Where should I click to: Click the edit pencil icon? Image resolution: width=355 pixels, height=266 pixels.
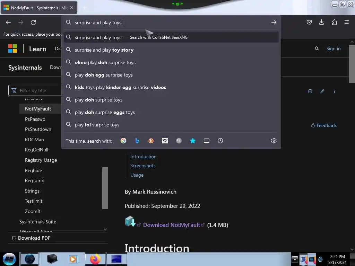tap(322, 91)
